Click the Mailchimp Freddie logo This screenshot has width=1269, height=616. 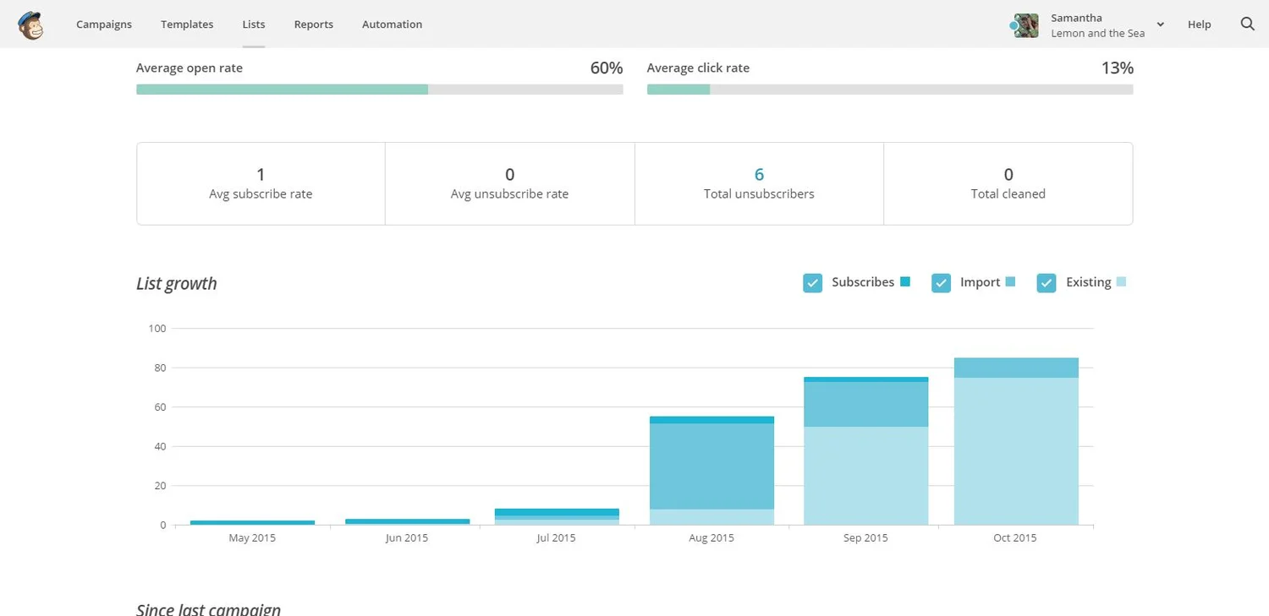31,25
